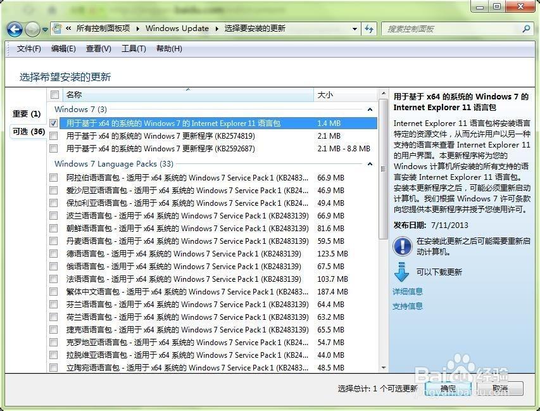Expand the breadcrumb arrow after 所有控制面板项
The height and width of the screenshot is (411, 540).
(138, 28)
